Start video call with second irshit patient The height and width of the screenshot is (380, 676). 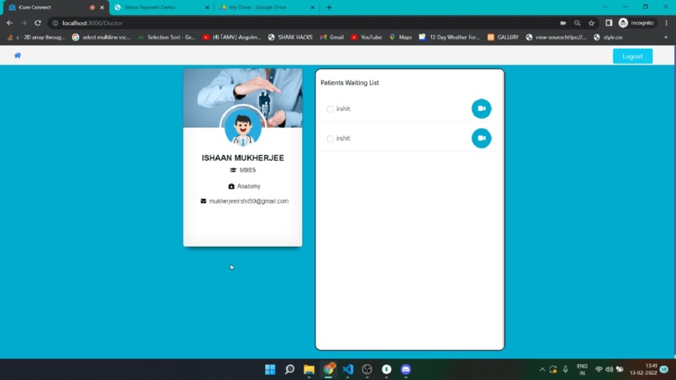481,138
